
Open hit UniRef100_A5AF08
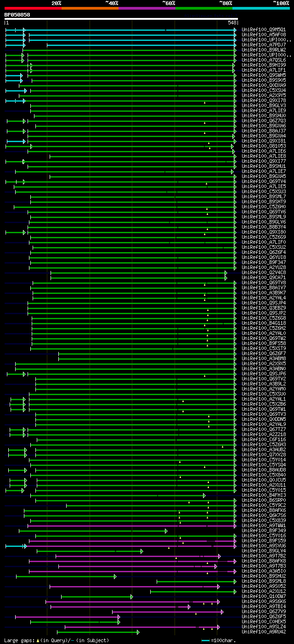pyautogui.click(x=265, y=34)
